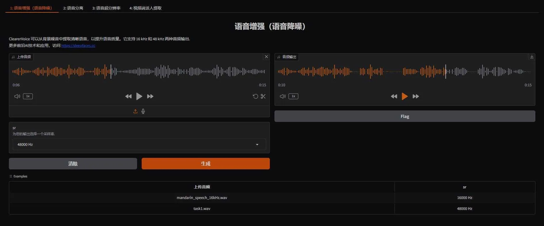Screen dimensions: 544x226
Task: Load example mandarin_speech_16kHz.wav
Action: [202, 198]
